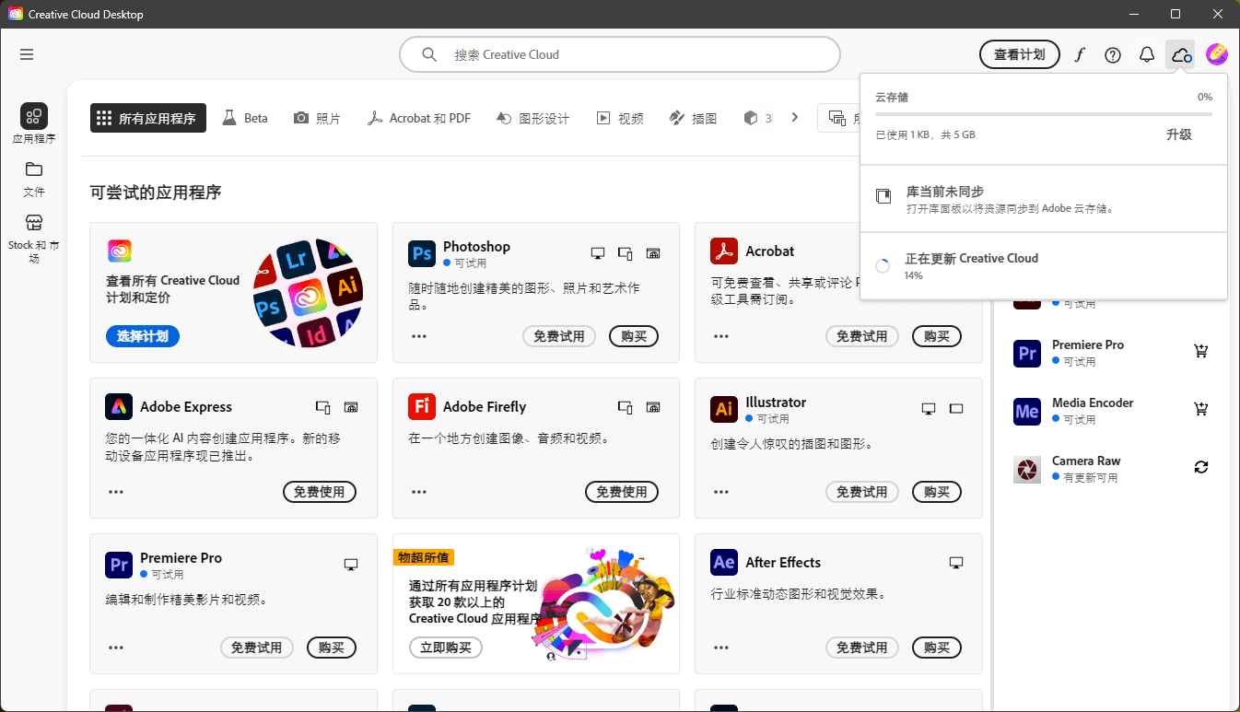Open Photoshop more options menu
1240x712 pixels.
pos(419,336)
